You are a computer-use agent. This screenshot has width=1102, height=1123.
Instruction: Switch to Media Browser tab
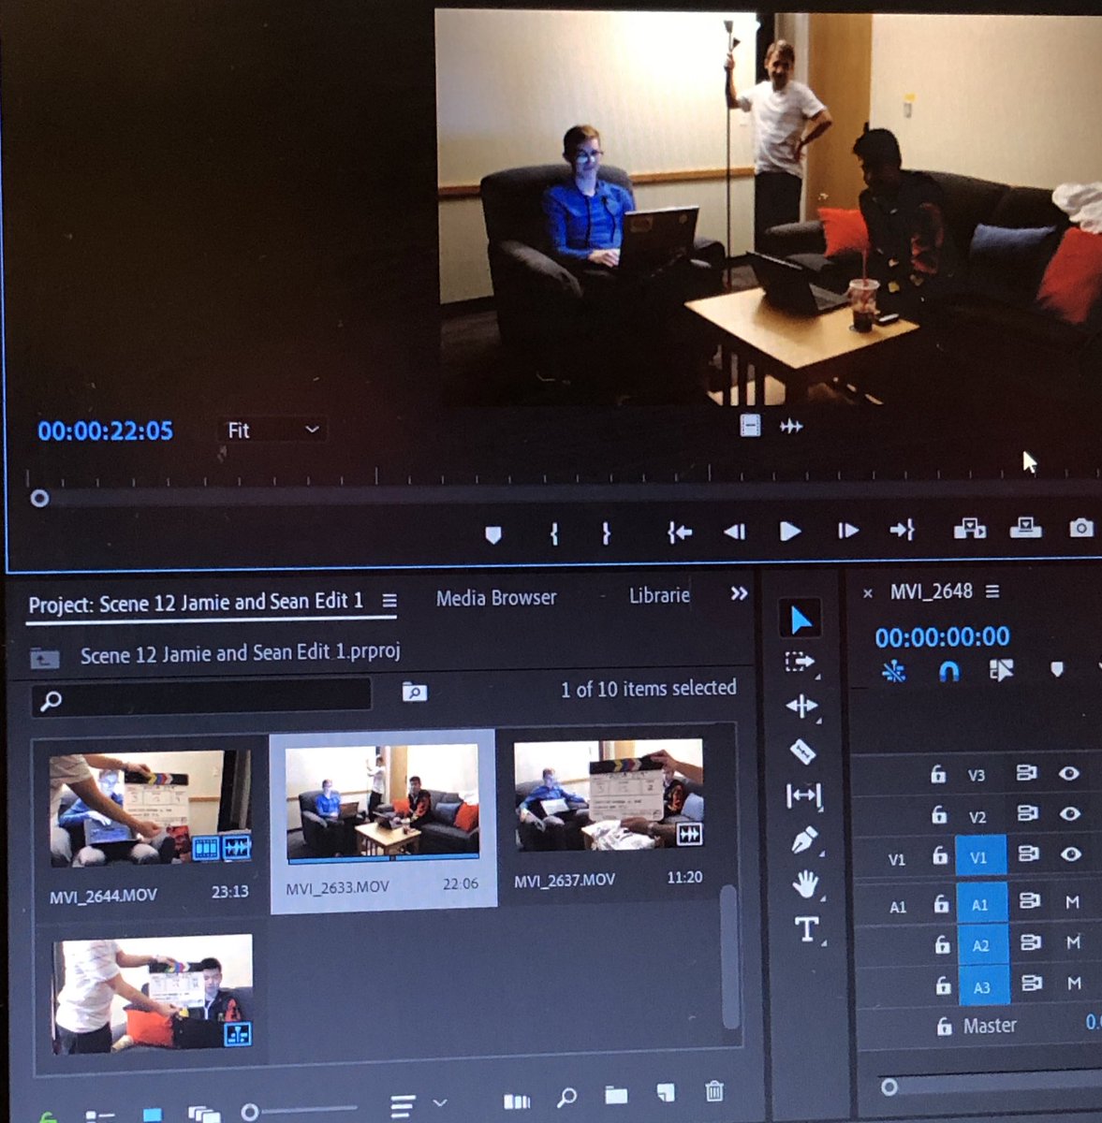pos(496,597)
